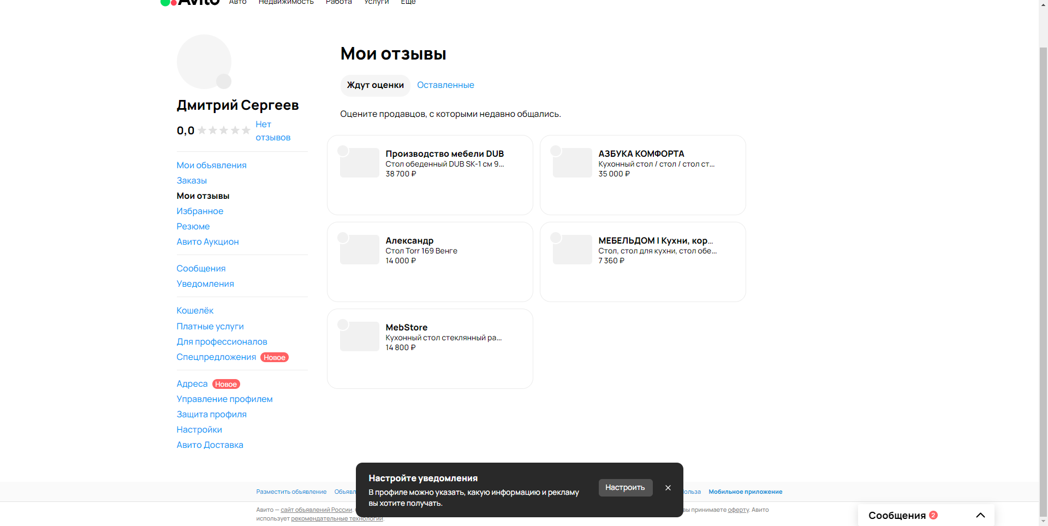Click the MebStore seller avatar

(x=343, y=324)
